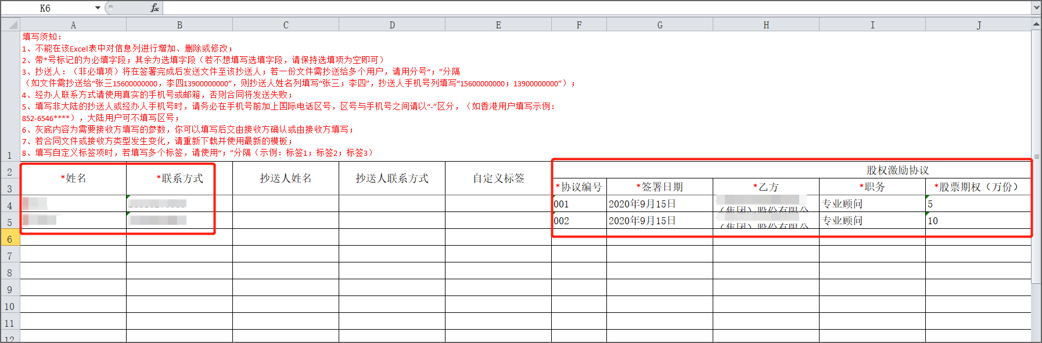This screenshot has width=1042, height=343.
Task: Select column H header
Action: pyautogui.click(x=766, y=25)
